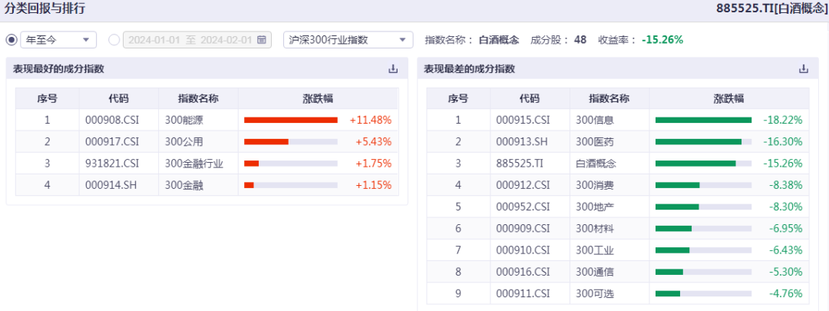Open the 000917.CSI 300公用 row
Screen dimensions: 829x311
pos(206,142)
